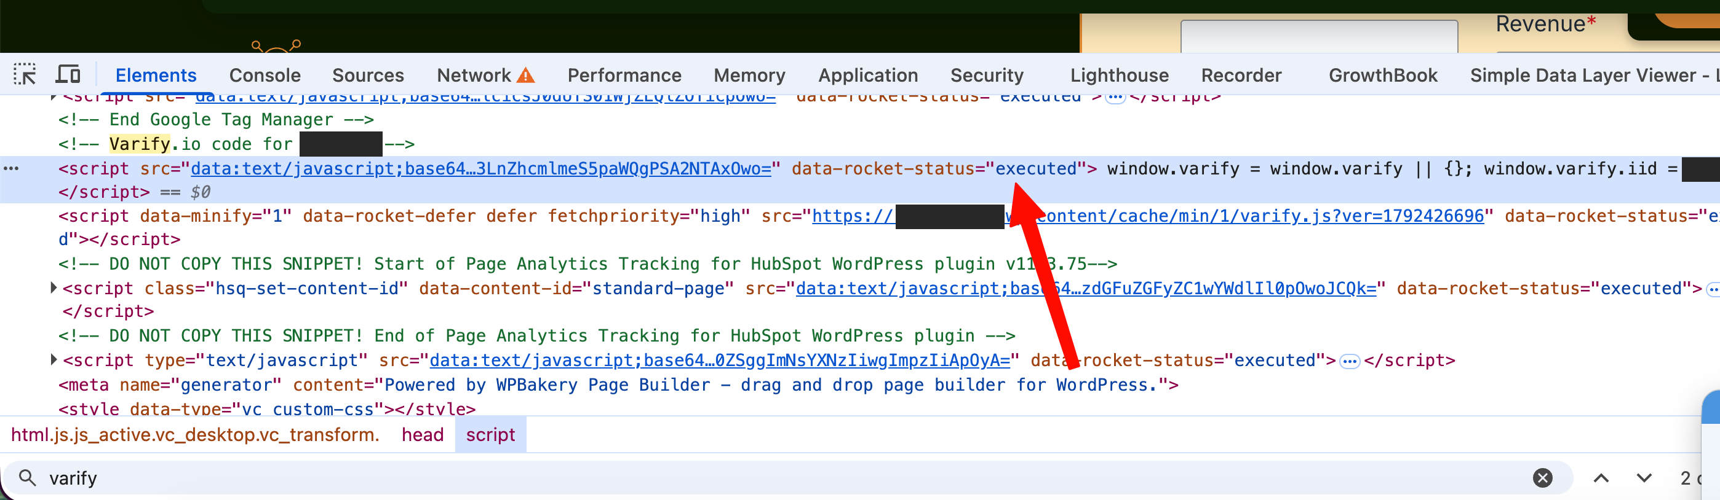Open base64 link ending zdGFuZGFyZC1wYWdlIl0pOwoJCQk=

click(x=1086, y=288)
